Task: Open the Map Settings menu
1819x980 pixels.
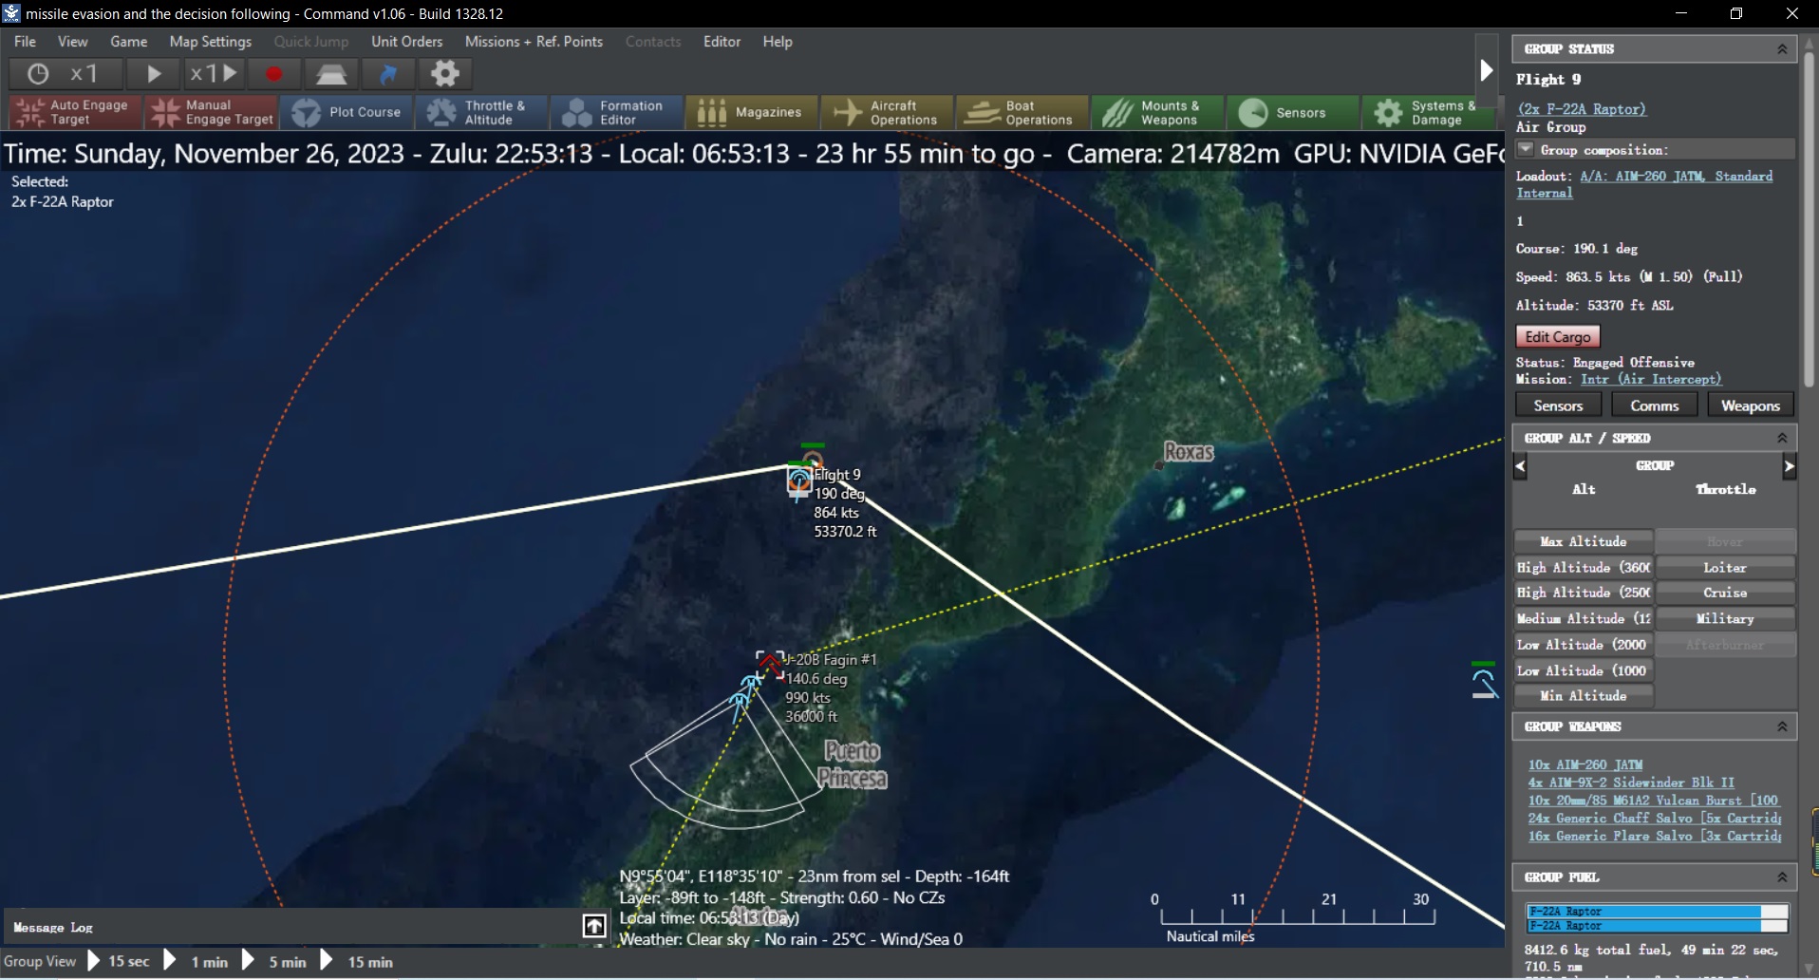Action: tap(211, 42)
